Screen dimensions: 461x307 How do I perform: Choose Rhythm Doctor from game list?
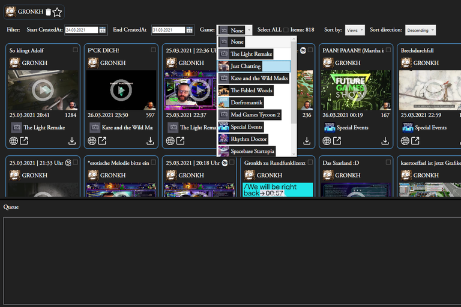pyautogui.click(x=254, y=139)
